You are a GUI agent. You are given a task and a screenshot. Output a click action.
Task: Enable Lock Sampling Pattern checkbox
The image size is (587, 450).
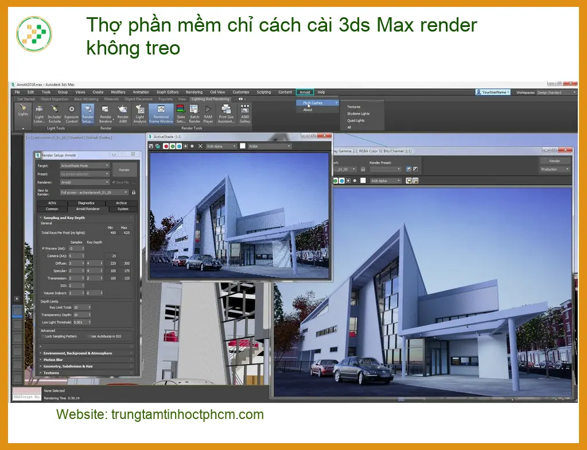(42, 336)
